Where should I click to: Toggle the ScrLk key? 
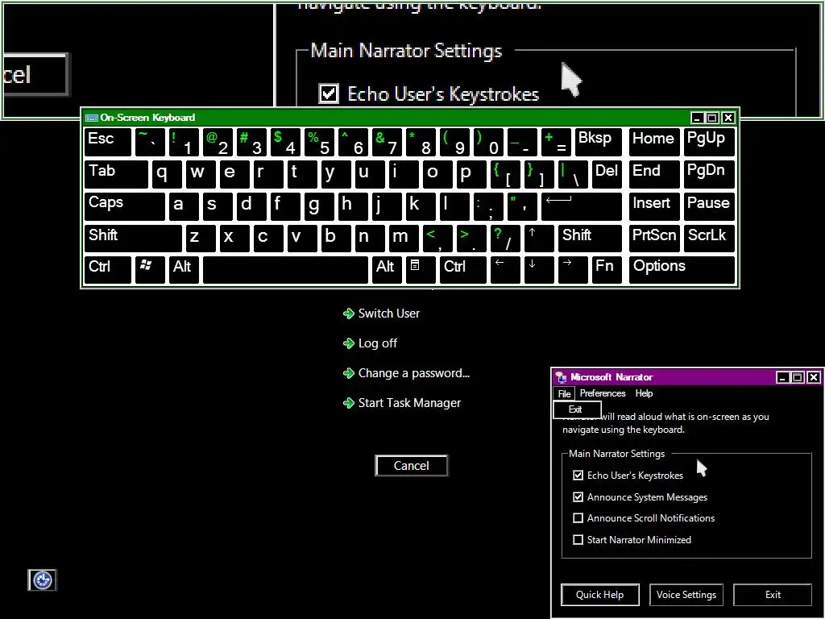tap(709, 239)
